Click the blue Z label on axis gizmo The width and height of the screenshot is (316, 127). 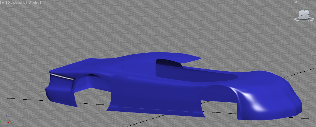point(6,115)
